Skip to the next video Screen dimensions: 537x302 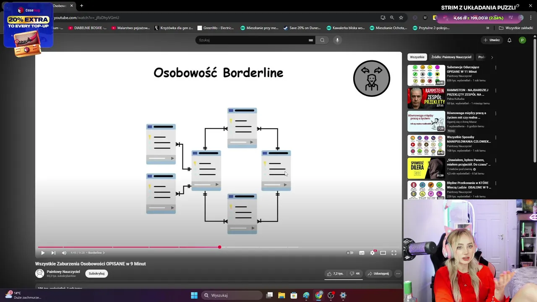(x=53, y=253)
